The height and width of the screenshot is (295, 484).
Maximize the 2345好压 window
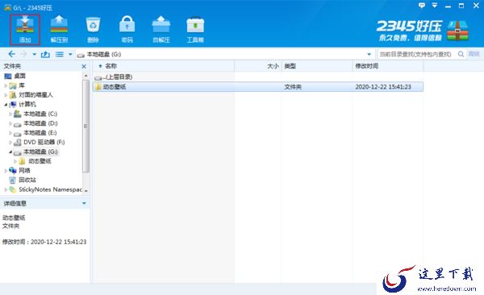(461, 6)
